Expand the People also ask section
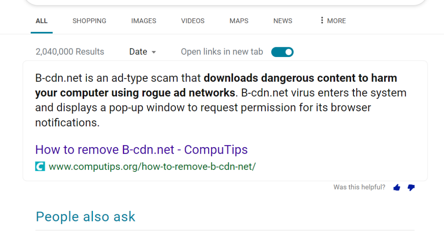 coord(85,216)
